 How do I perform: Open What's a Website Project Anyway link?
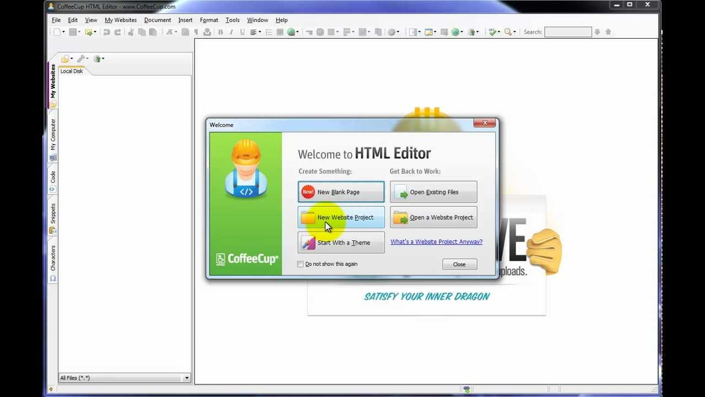point(436,242)
